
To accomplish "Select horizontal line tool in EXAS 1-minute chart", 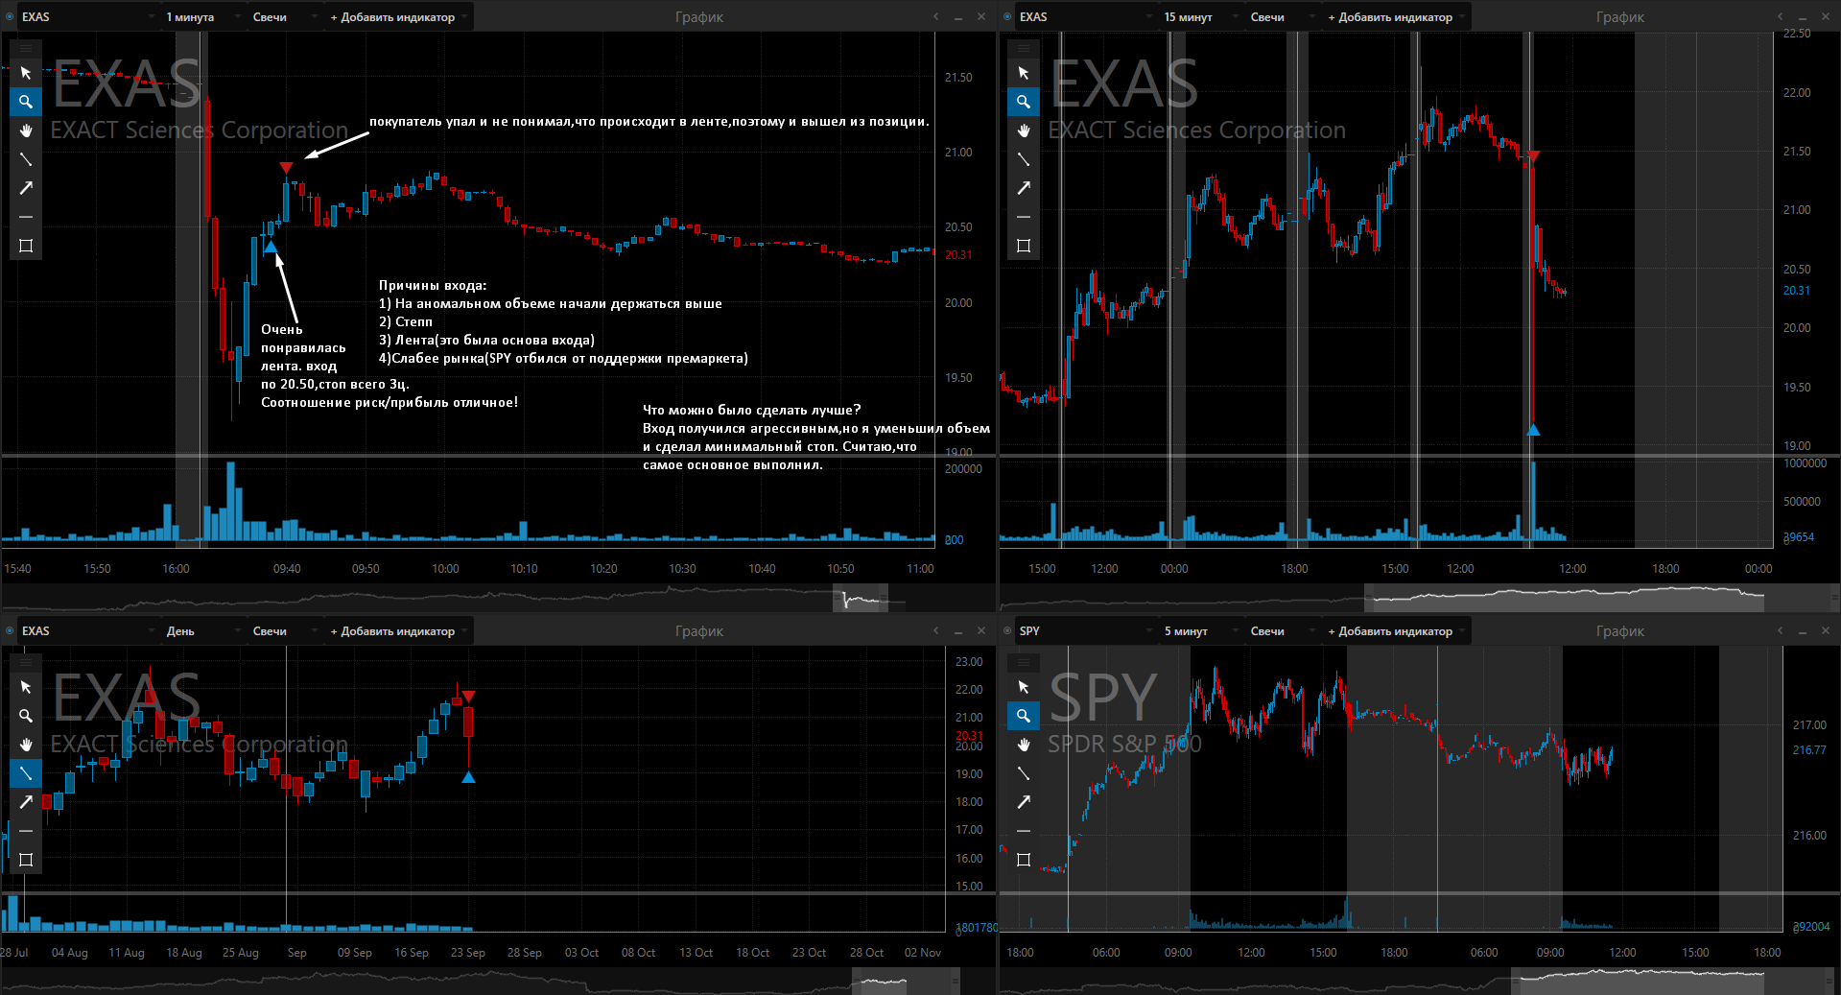I will [26, 217].
